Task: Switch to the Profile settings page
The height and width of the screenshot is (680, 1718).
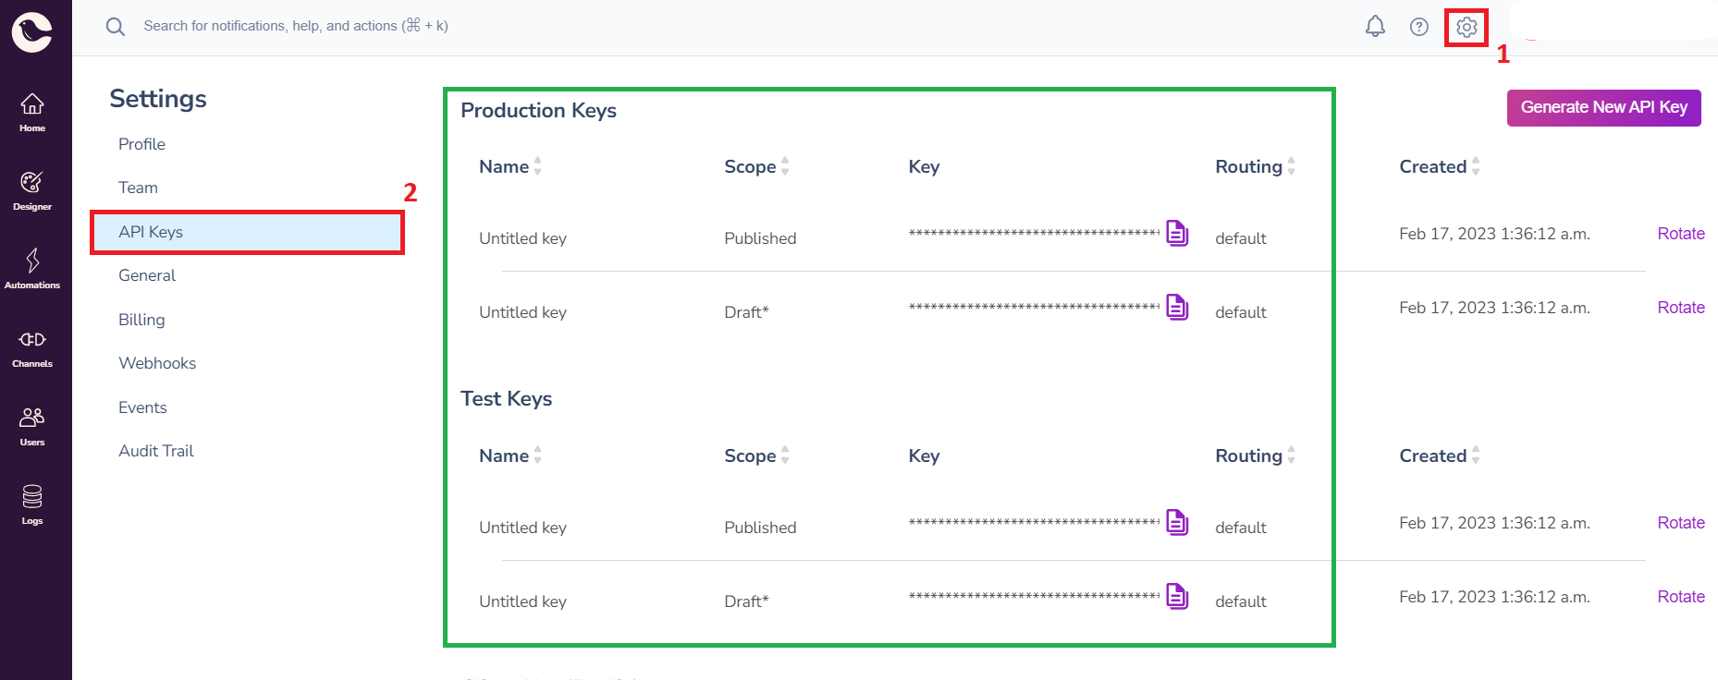Action: [x=141, y=144]
